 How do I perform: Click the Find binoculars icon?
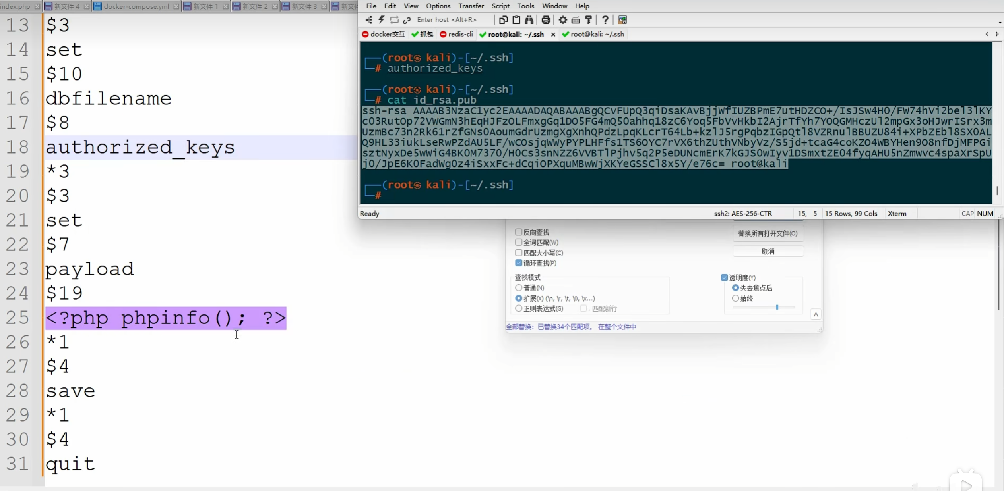click(529, 19)
